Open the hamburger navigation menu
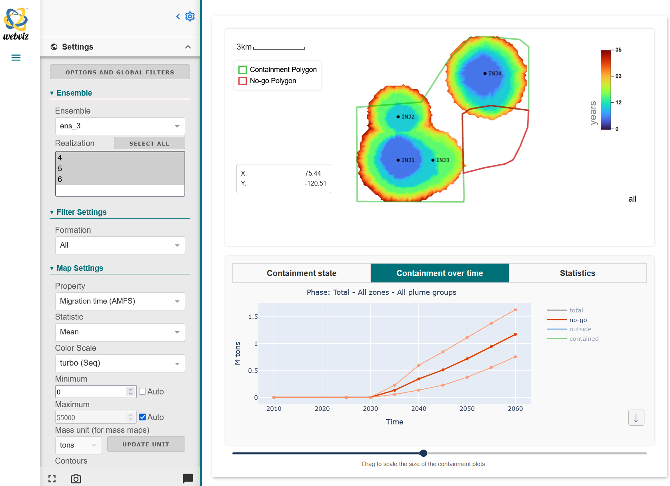 [x=16, y=58]
